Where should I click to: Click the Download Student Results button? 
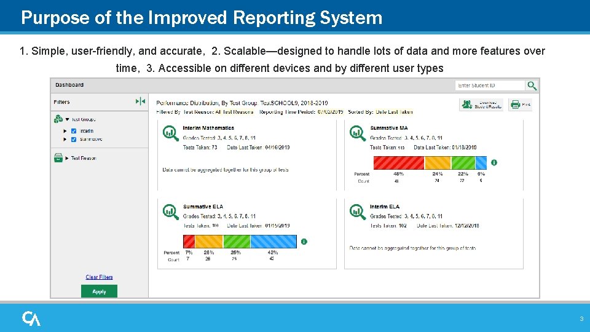pos(481,105)
